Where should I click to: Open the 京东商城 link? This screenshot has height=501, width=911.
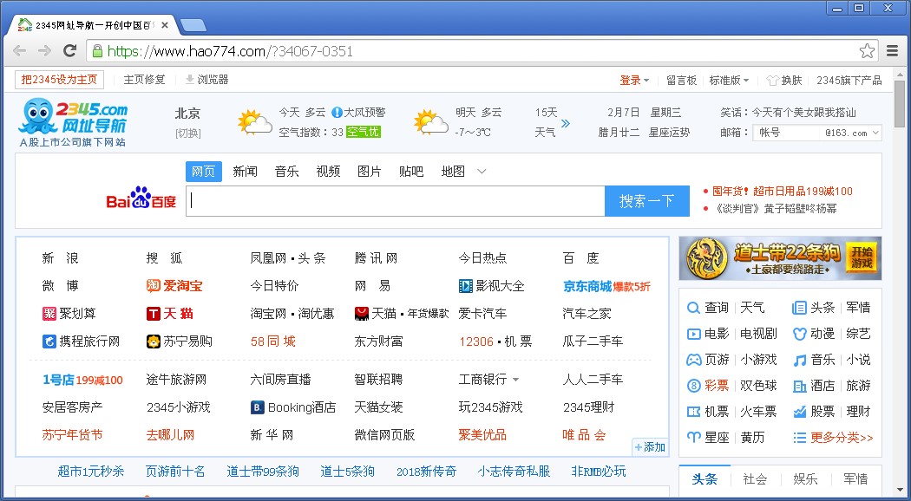click(587, 286)
